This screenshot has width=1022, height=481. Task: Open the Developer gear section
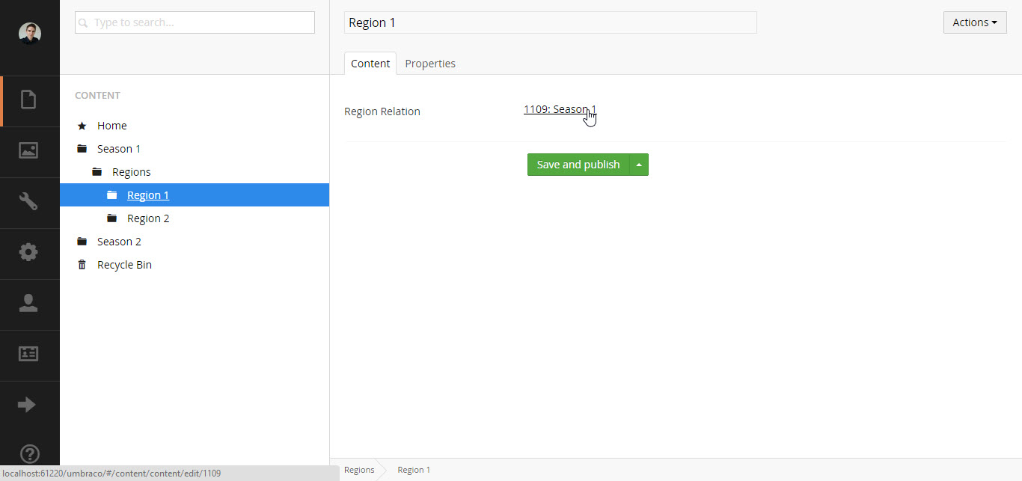point(29,252)
